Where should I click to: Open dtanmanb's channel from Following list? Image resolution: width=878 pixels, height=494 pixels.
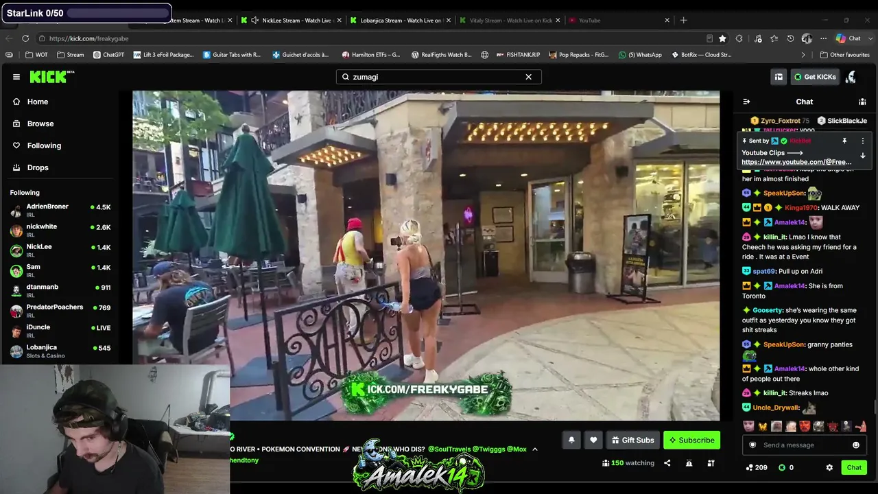pyautogui.click(x=60, y=290)
